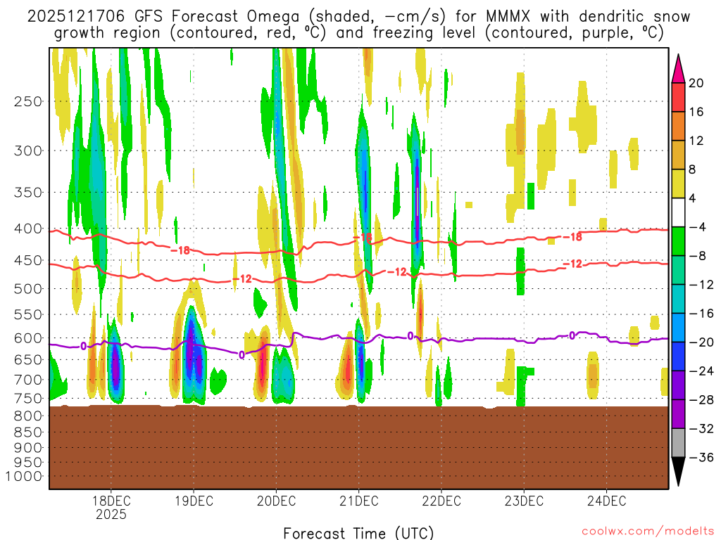Select the 21DEC time axis label
Screen dimensions: 721x540
358,501
